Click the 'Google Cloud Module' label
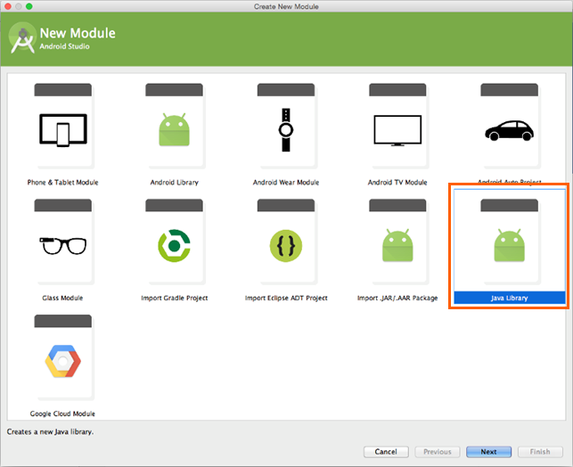The image size is (573, 467). 62,414
